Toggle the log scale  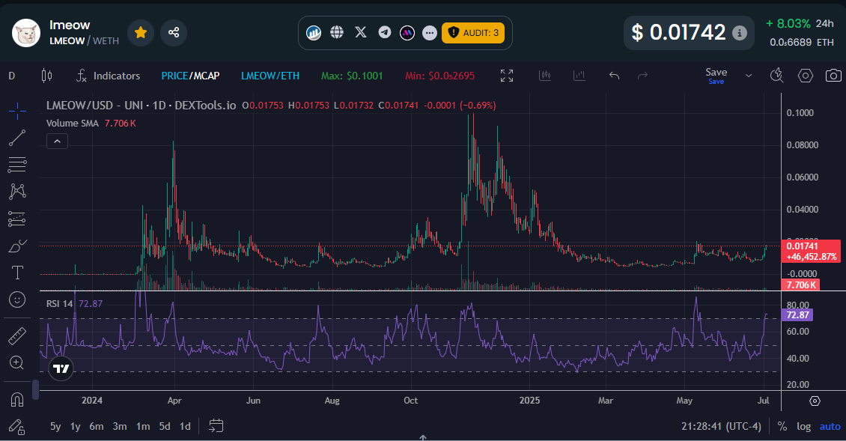click(804, 427)
